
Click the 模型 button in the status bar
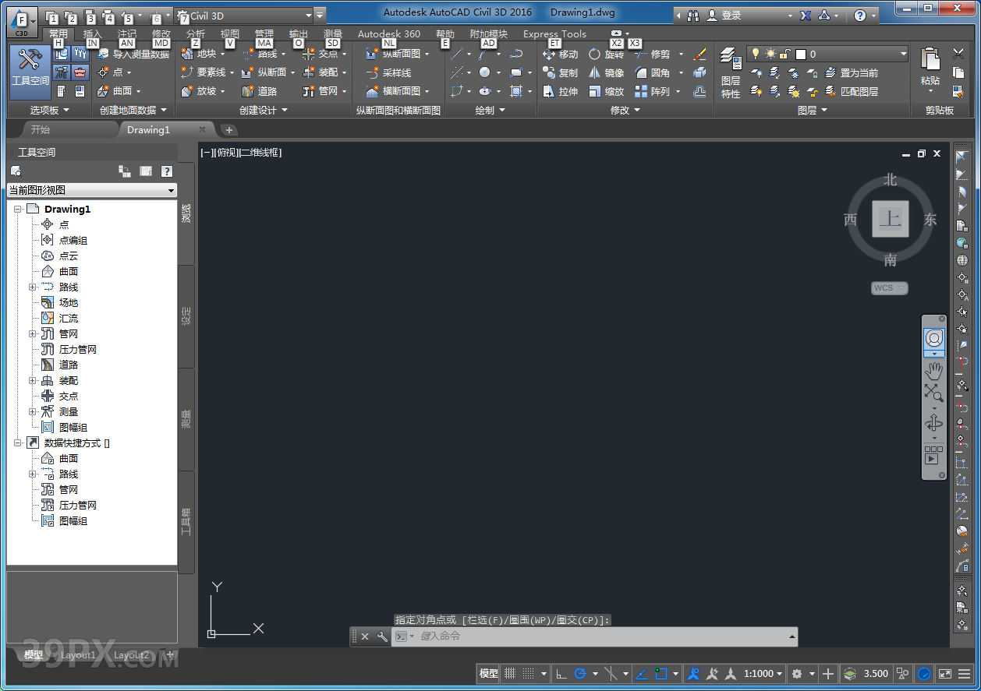489,673
